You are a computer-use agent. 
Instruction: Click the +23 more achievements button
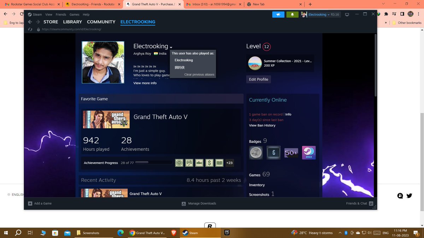point(229,163)
